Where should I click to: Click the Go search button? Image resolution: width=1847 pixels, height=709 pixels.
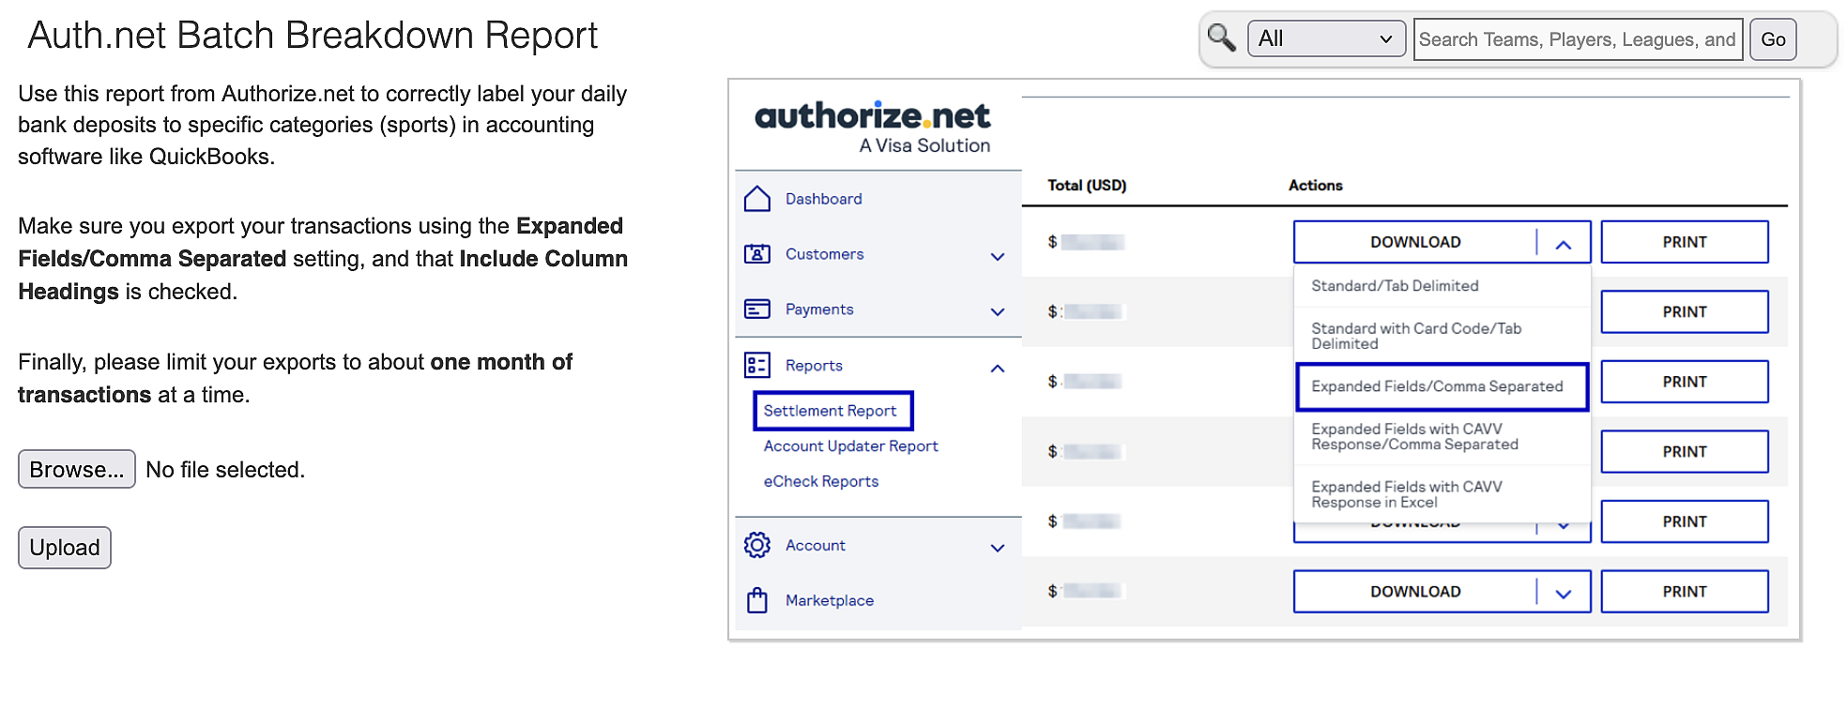point(1773,39)
